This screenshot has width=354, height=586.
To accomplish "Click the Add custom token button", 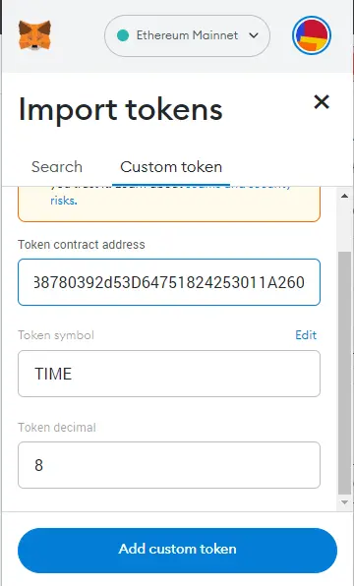I will [x=178, y=550].
